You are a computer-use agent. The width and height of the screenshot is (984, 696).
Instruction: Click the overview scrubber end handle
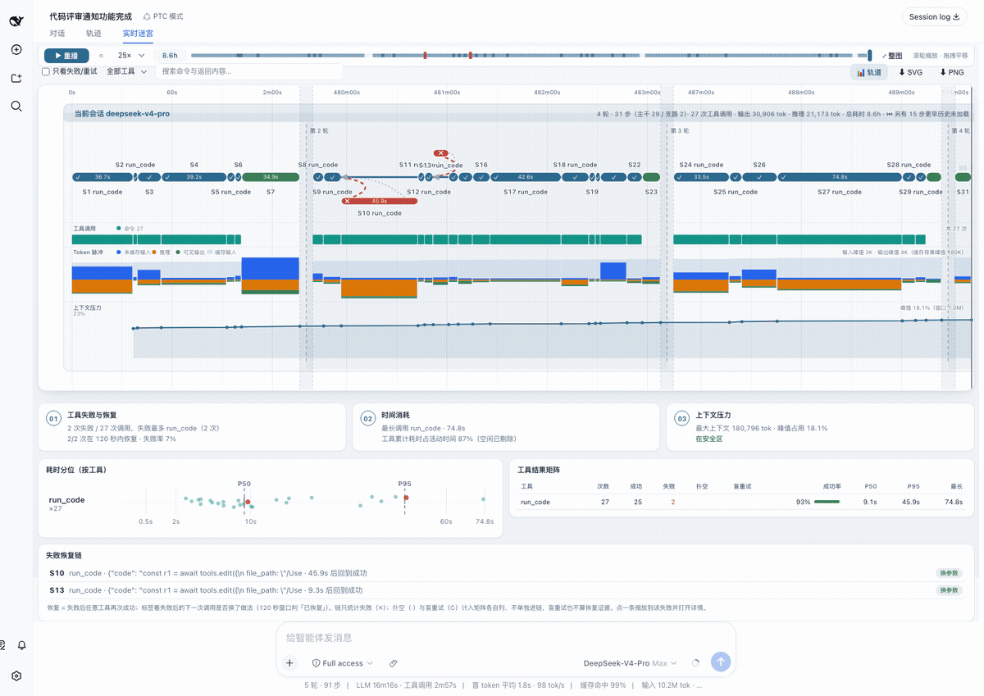(870, 56)
